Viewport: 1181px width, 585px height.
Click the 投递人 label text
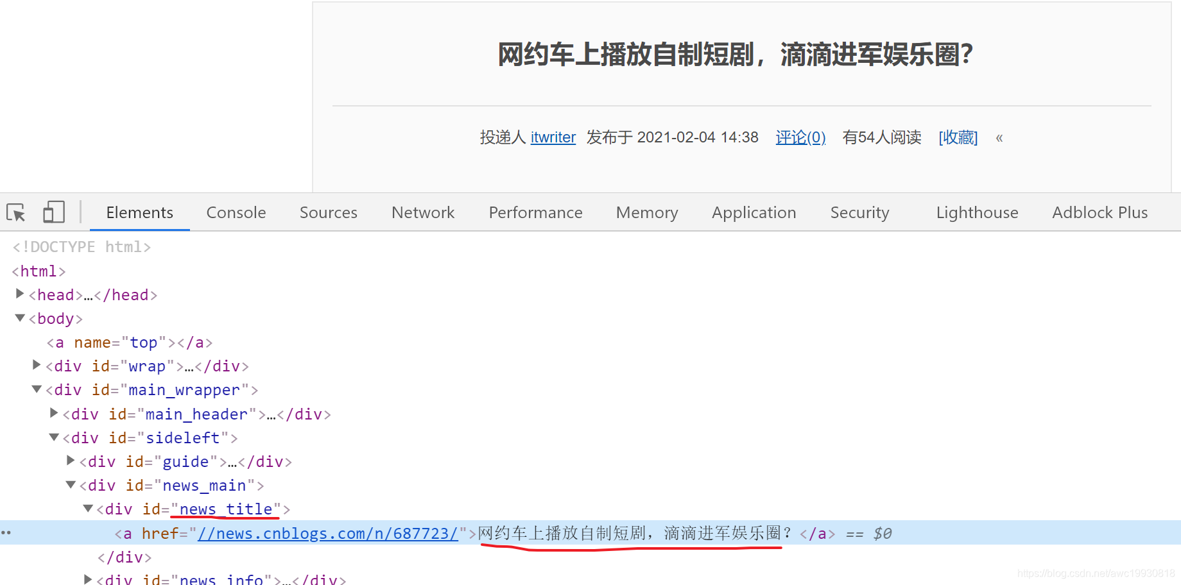pos(503,137)
